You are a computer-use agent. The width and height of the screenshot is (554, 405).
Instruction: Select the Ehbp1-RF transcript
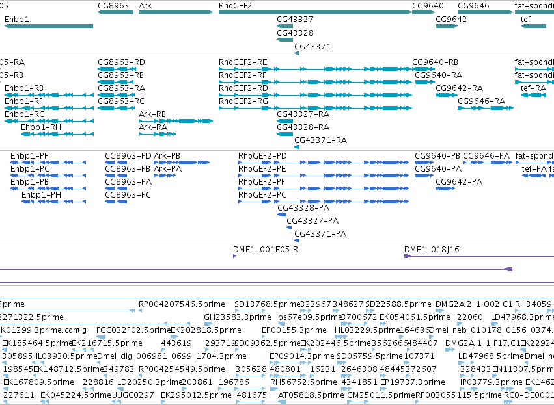coord(49,108)
